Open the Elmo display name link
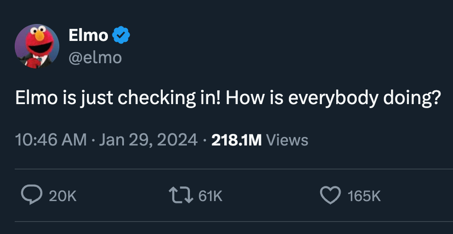 point(88,35)
